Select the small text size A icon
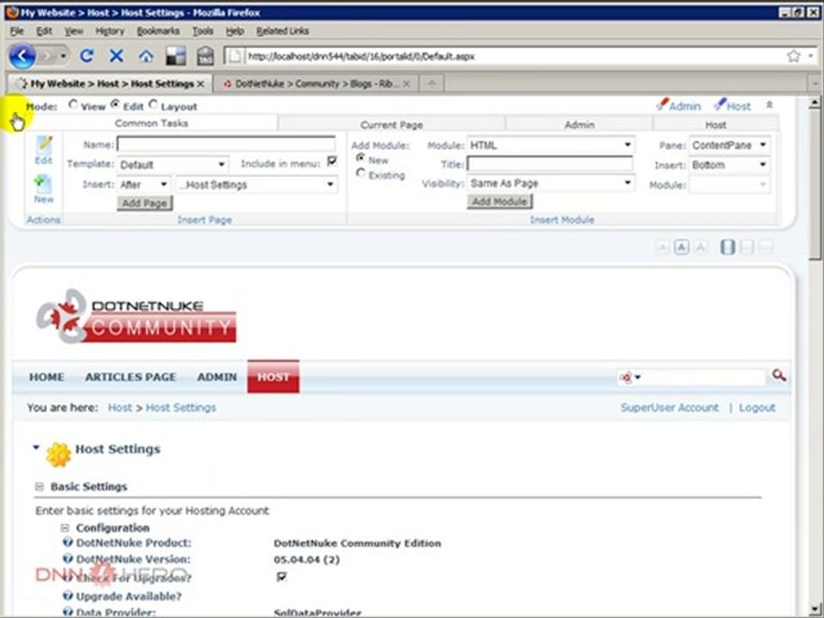Screen dimensions: 824x618 coord(663,247)
